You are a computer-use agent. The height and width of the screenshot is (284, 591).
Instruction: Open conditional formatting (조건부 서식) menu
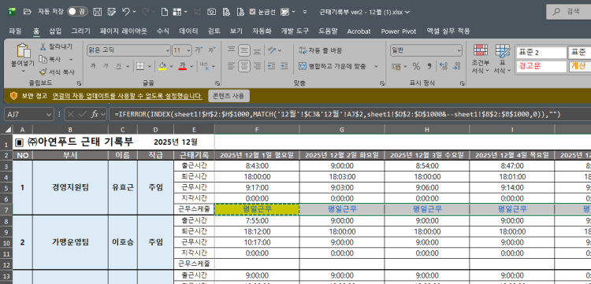point(481,59)
